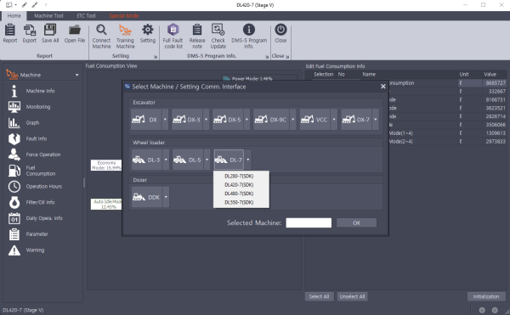The image size is (510, 315).
Task: Choose DL280-7(SDK) from the list
Action: point(239,177)
